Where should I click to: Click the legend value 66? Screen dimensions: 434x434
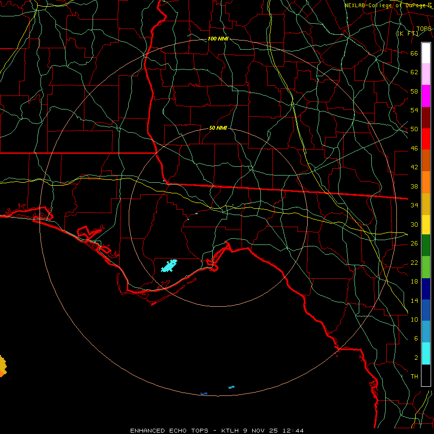tap(414, 53)
